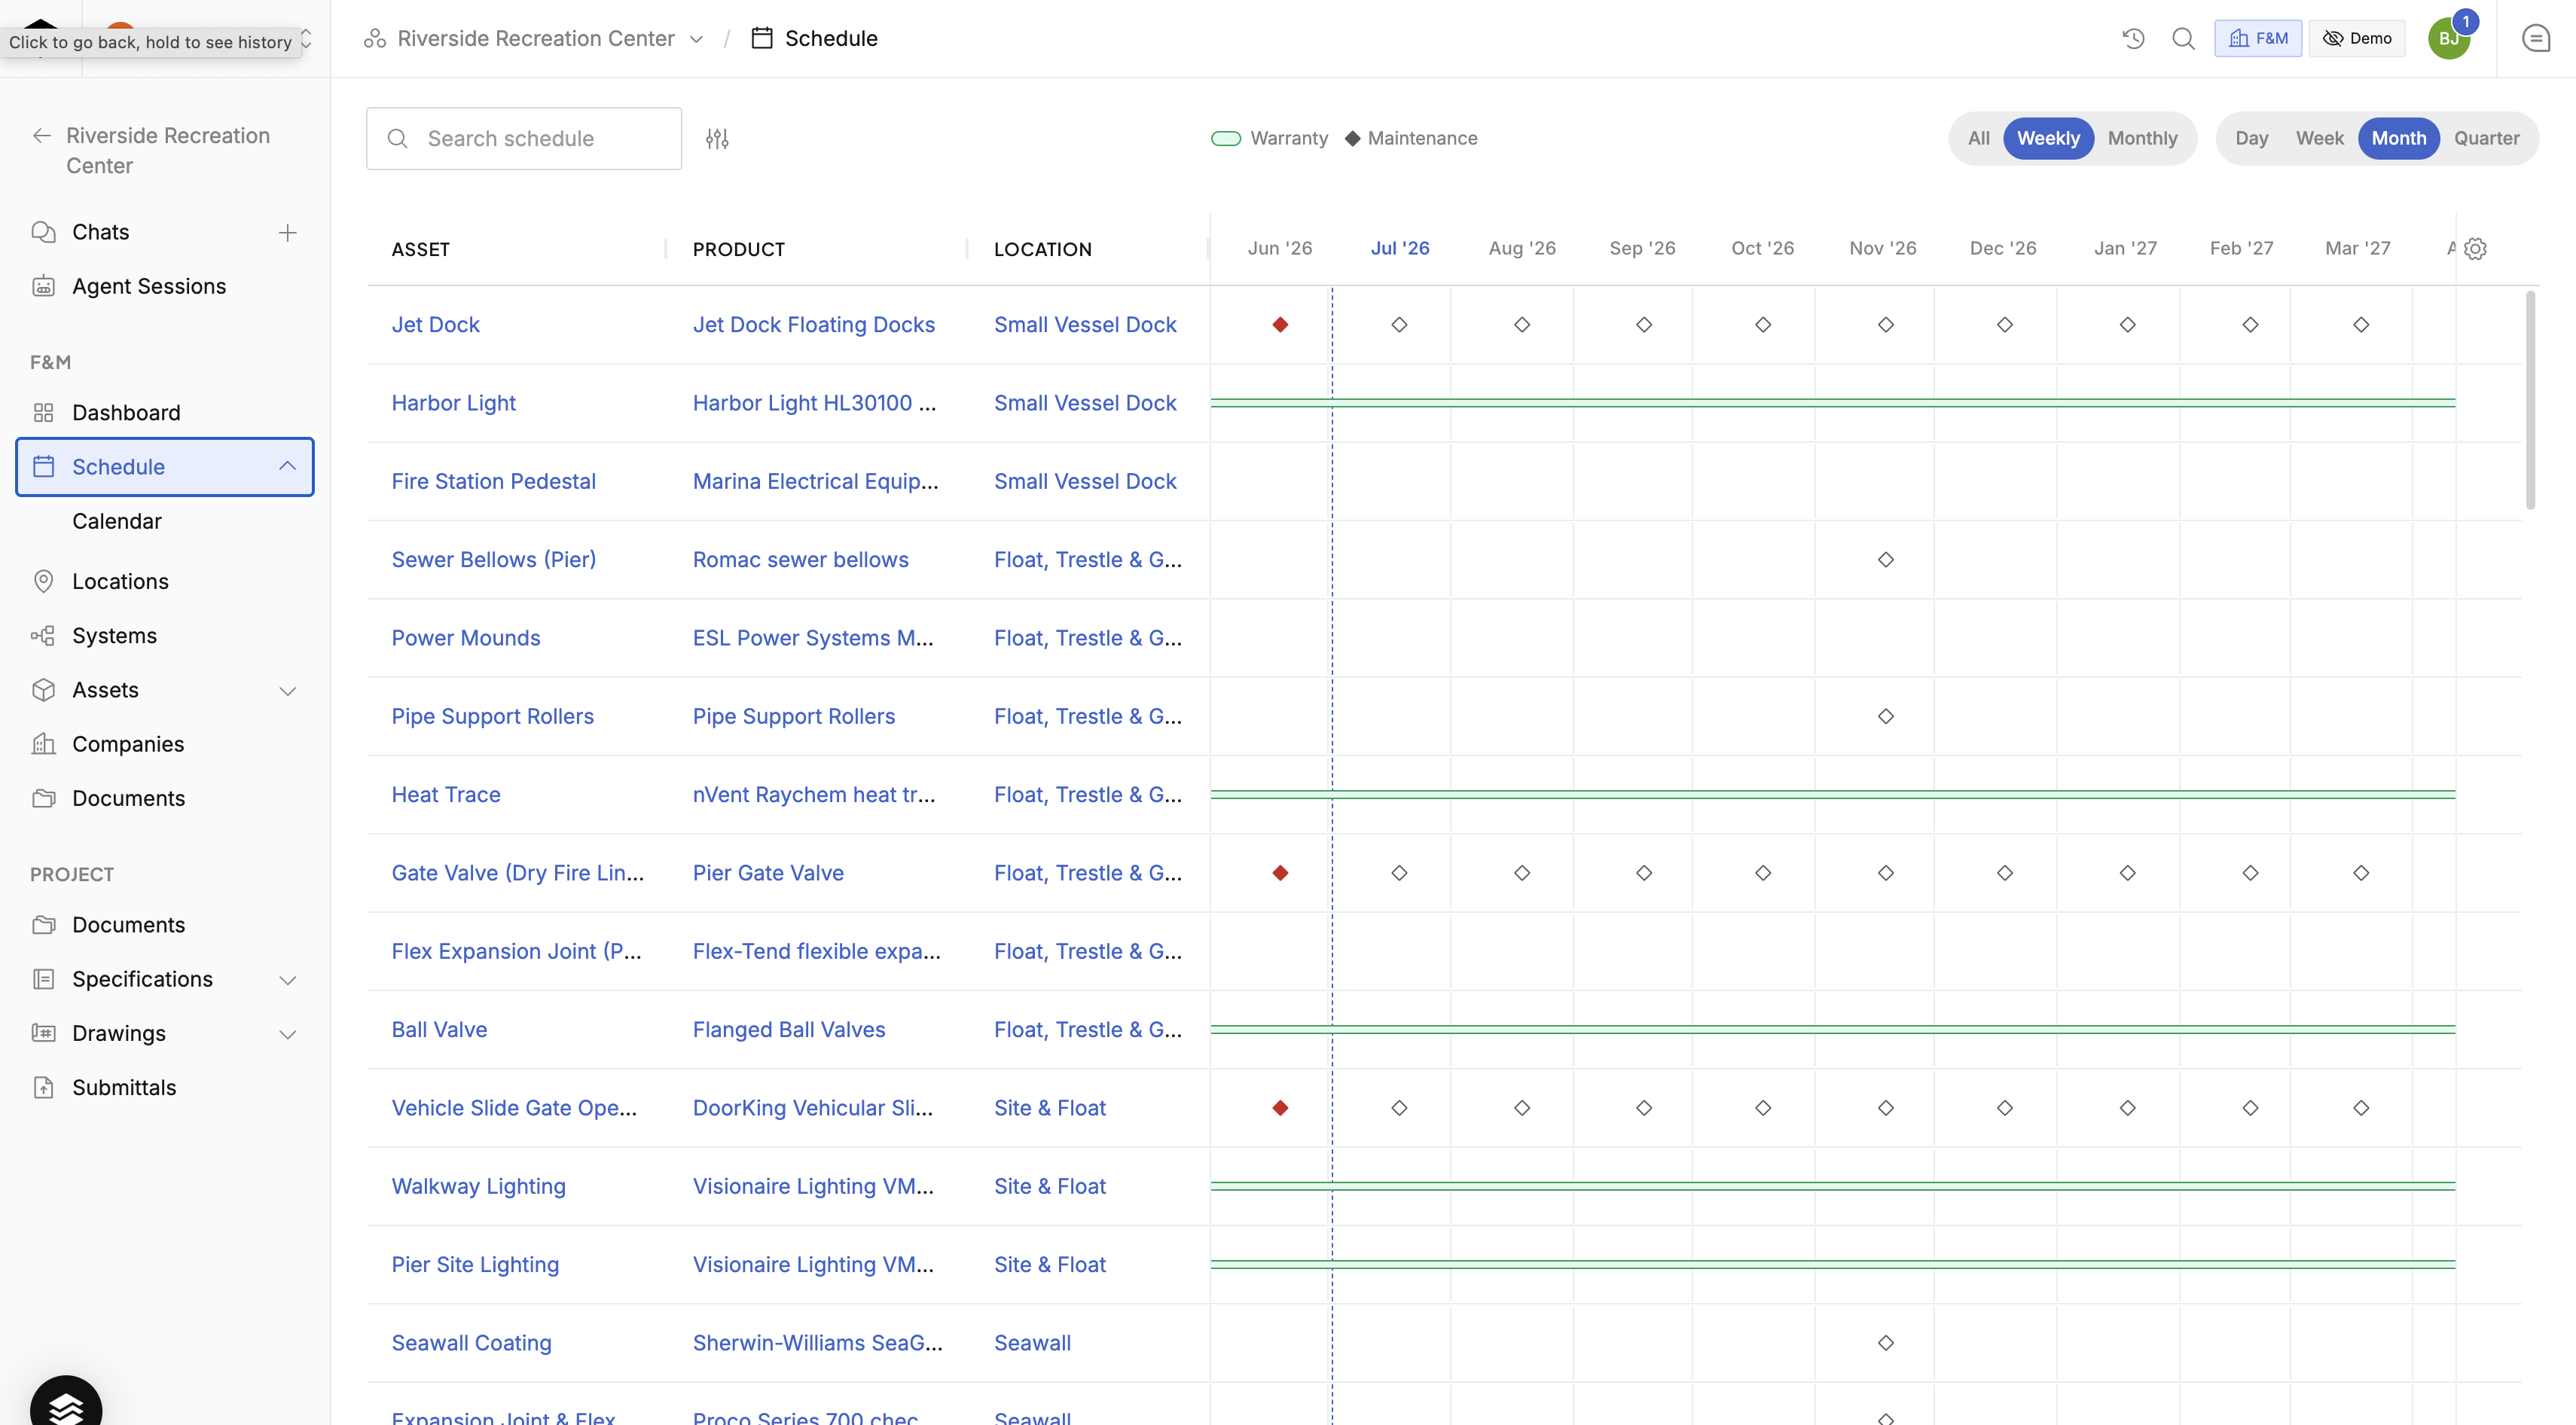2576x1425 pixels.
Task: Open Flanged Ball Valves product link
Action: [788, 1030]
